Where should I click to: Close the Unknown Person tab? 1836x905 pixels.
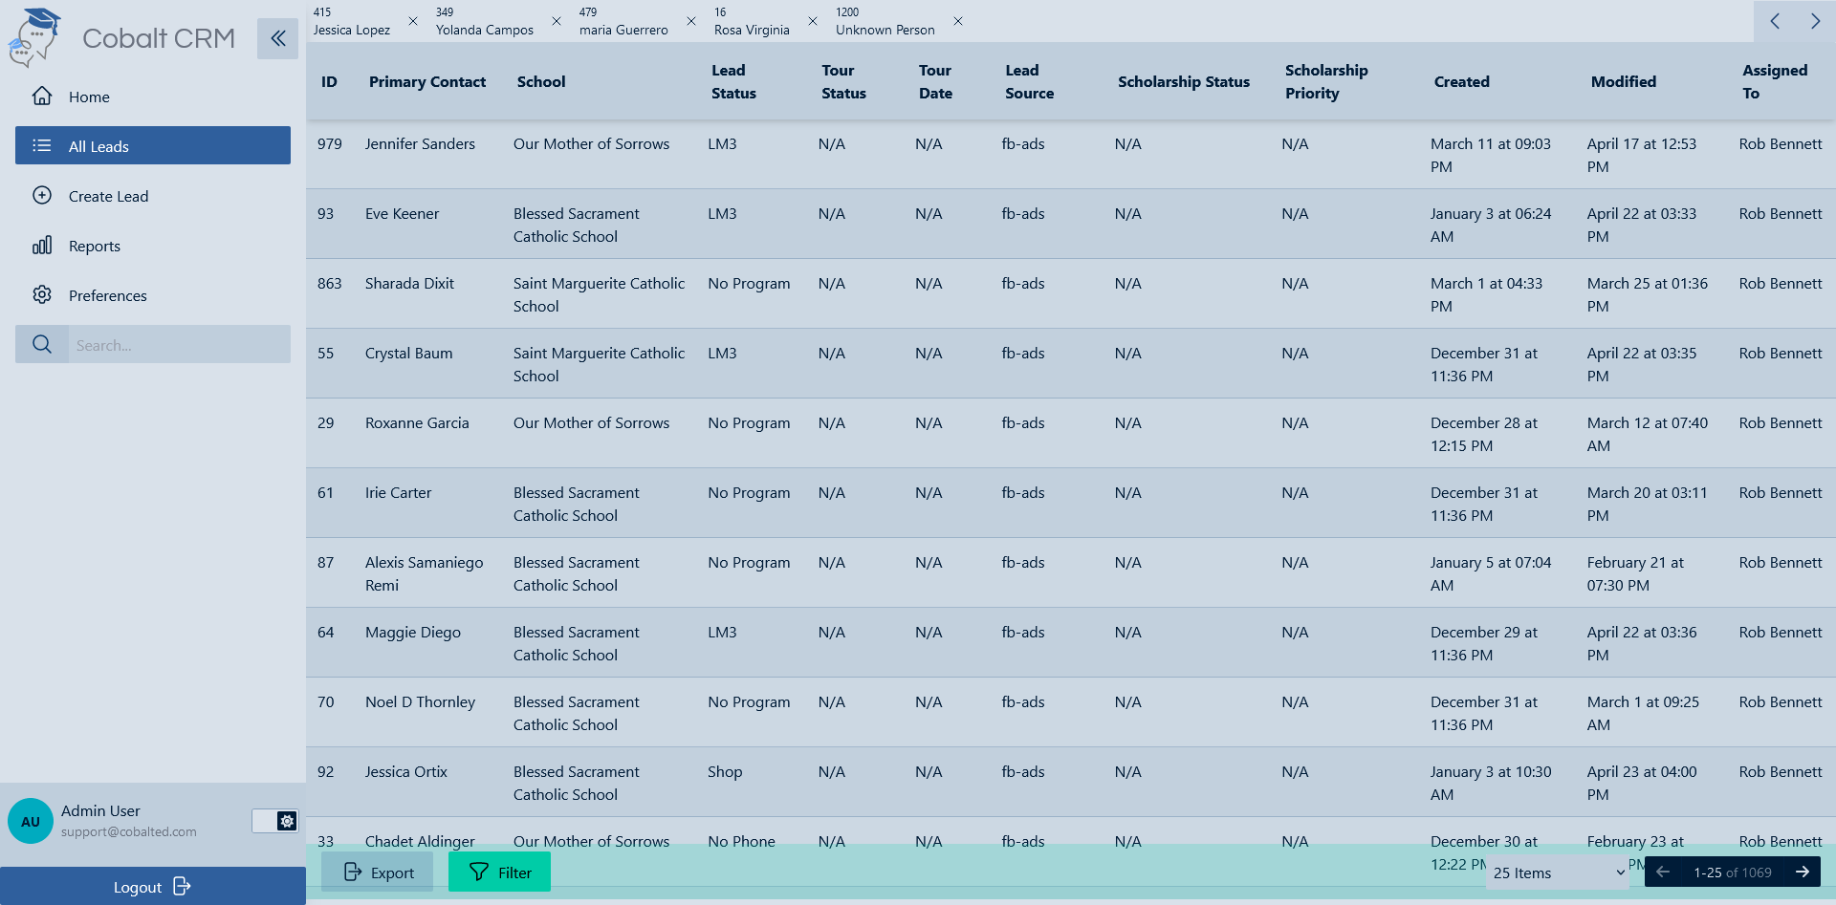tap(958, 21)
